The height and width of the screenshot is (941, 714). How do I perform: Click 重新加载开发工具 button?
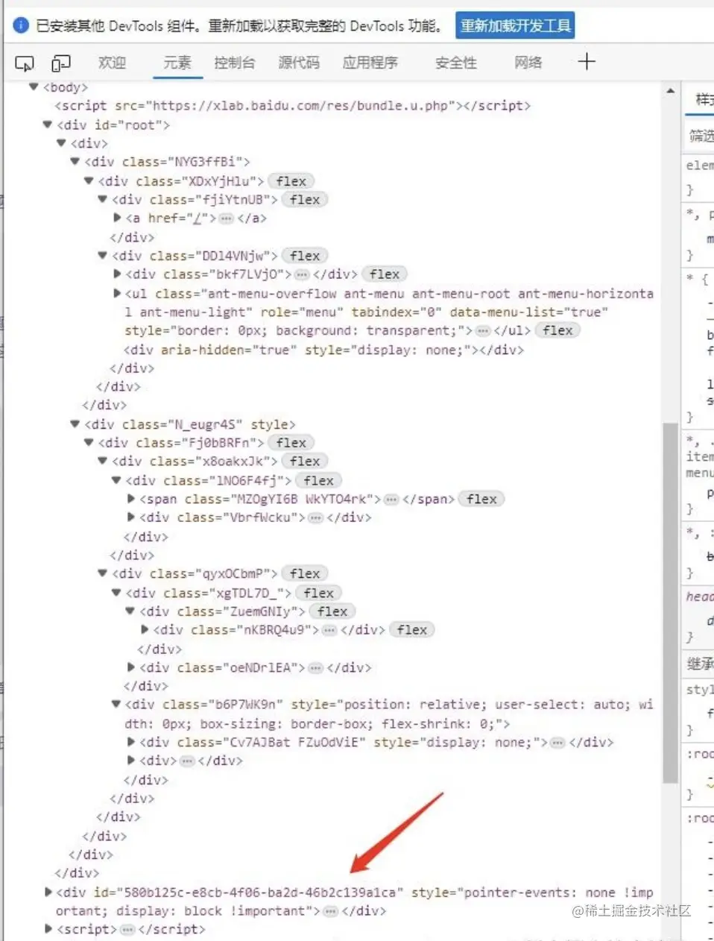(515, 26)
